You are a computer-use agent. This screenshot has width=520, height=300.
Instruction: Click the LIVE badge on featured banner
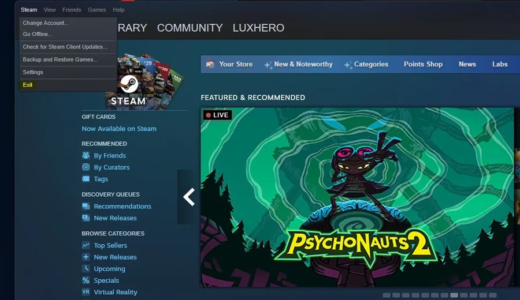218,115
